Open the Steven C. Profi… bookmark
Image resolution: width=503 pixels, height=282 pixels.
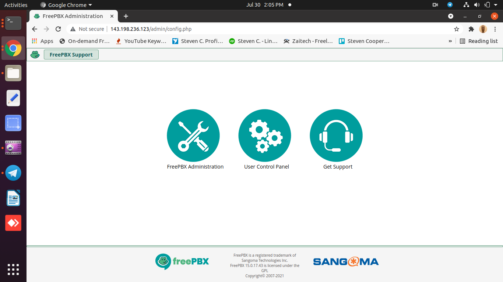[198, 41]
